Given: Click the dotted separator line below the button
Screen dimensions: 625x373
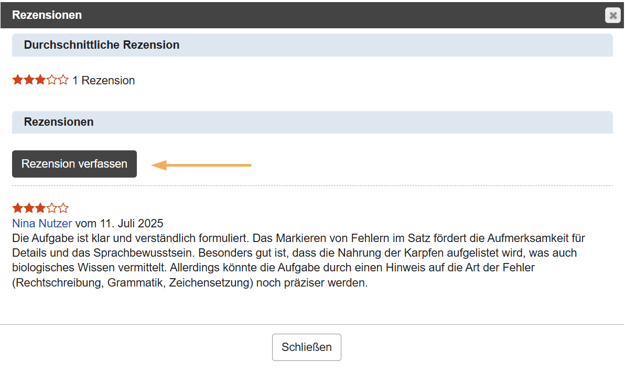Looking at the screenshot, I should pyautogui.click(x=312, y=185).
